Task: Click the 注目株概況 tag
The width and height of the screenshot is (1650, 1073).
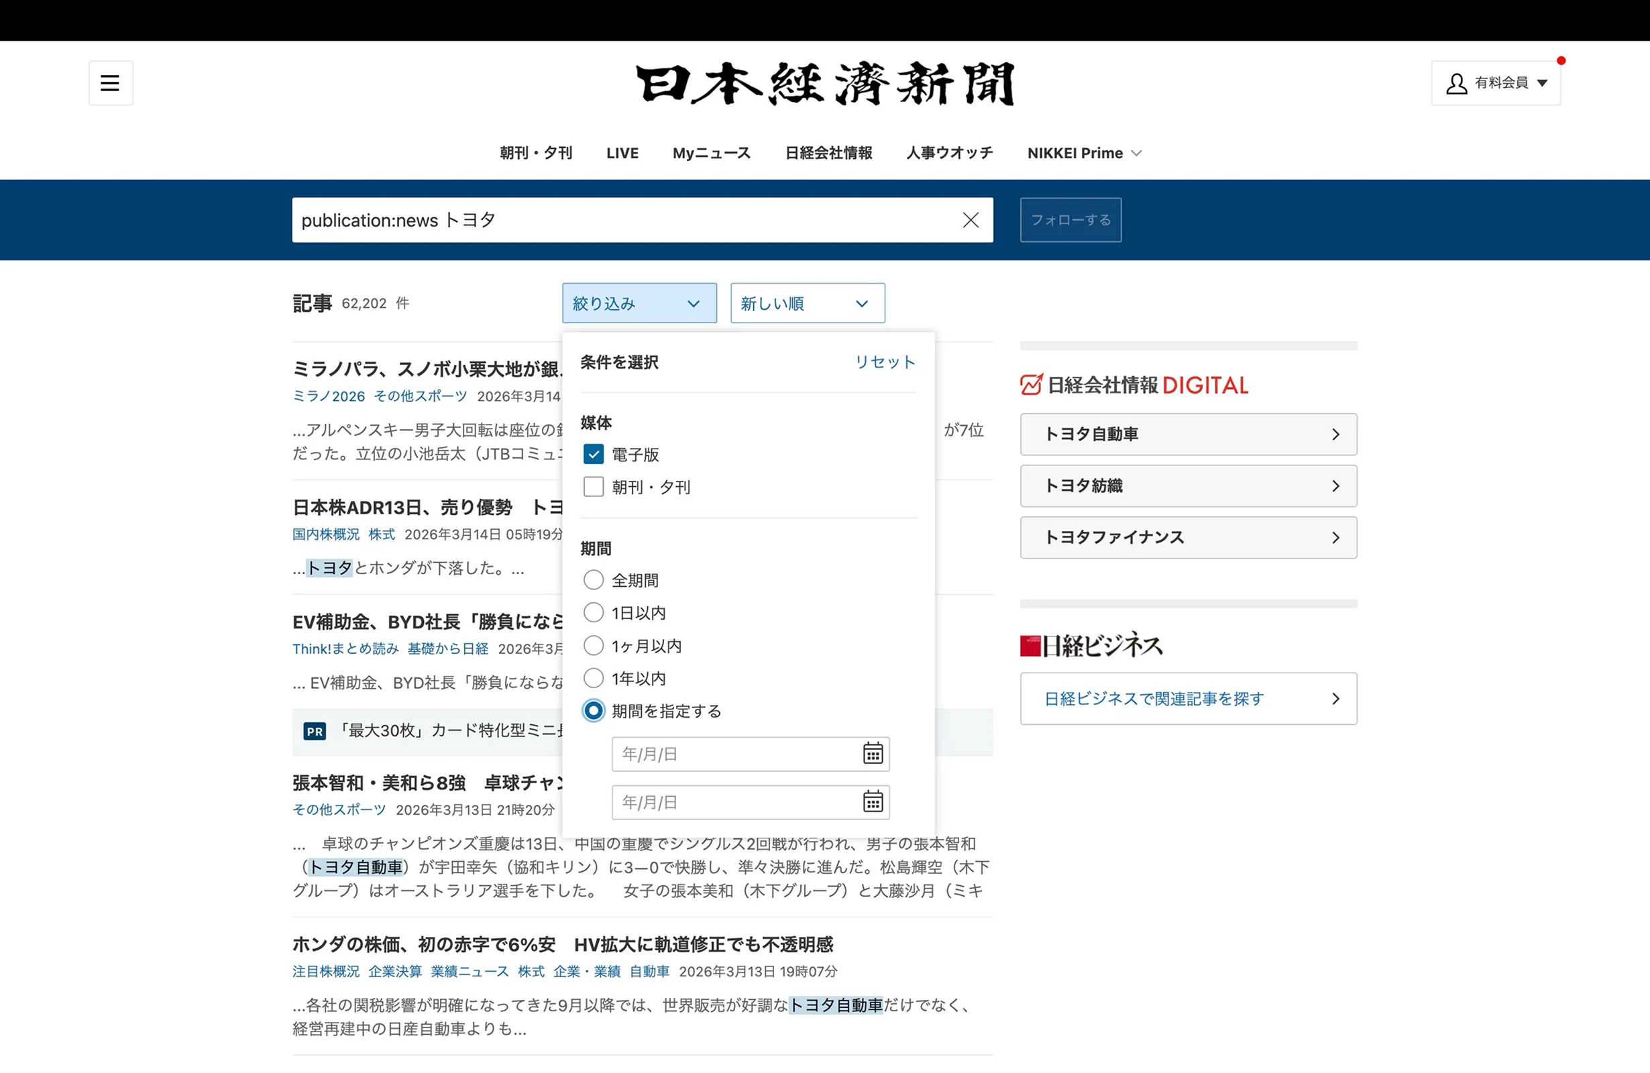Action: (326, 972)
